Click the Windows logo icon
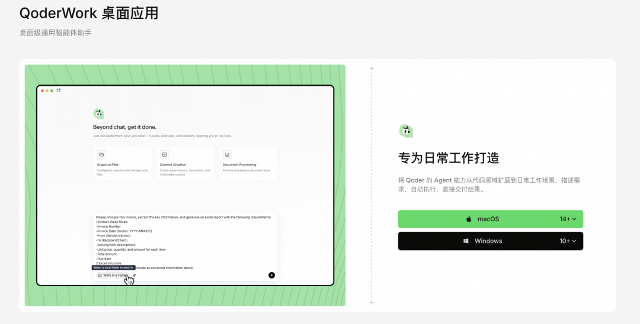Screen dimensions: 640x324 [466, 241]
